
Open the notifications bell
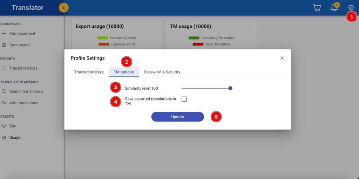[334, 8]
